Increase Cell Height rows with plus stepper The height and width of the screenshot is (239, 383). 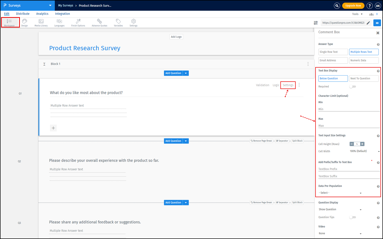(362, 144)
